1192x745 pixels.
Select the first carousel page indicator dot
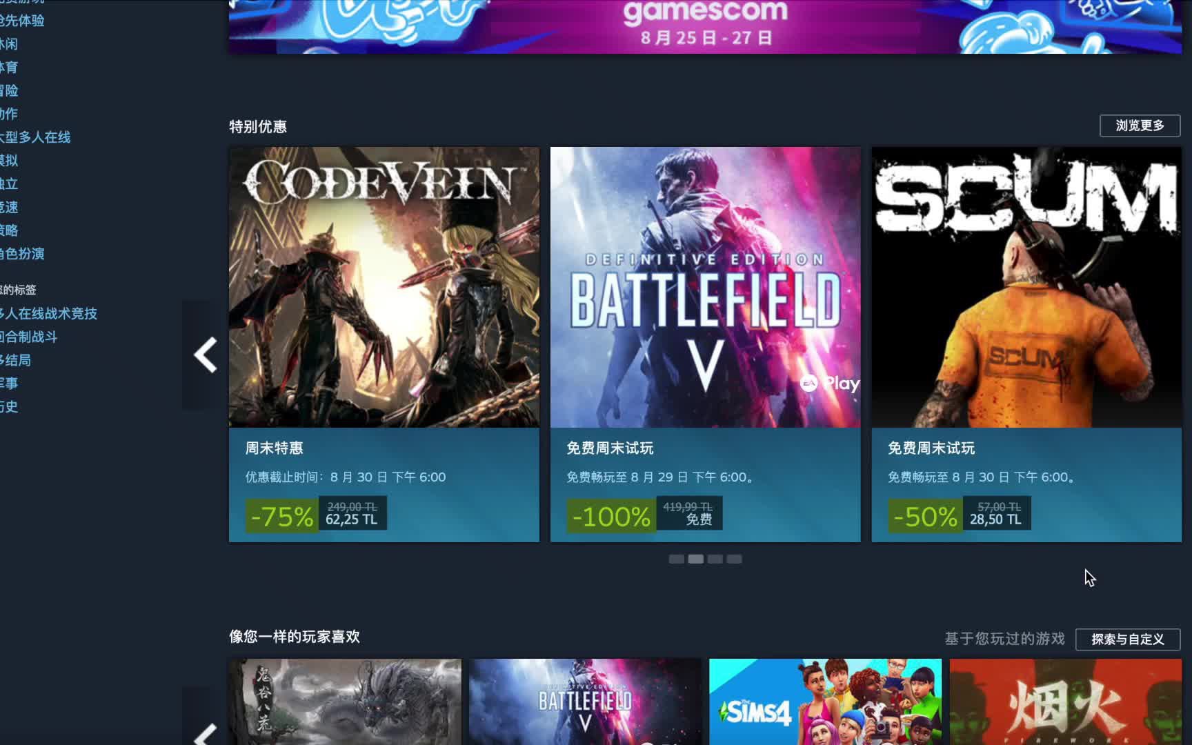677,559
